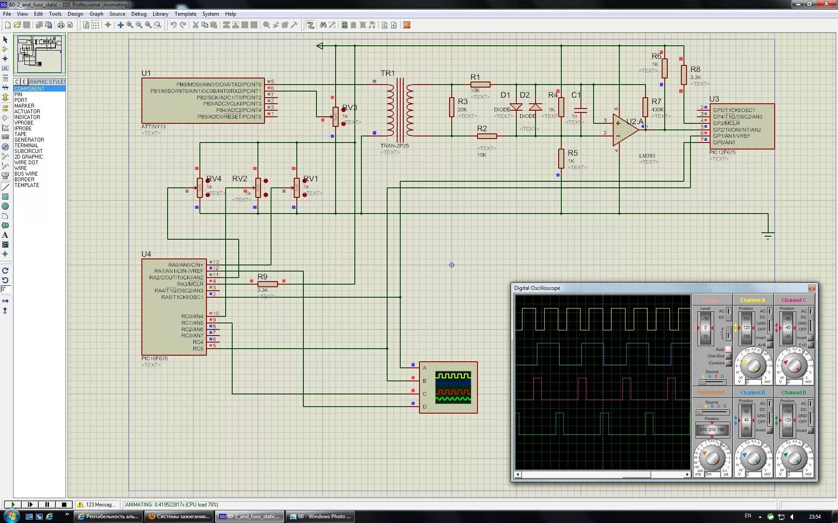Toggle oscilloscope Cursors button

tap(728, 363)
